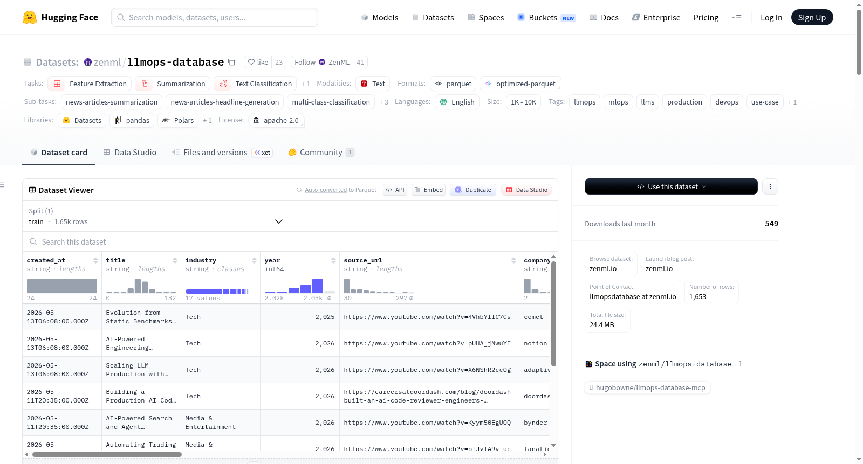Expand the +1 additional tasks
Image resolution: width=863 pixels, height=464 pixels.
click(305, 84)
